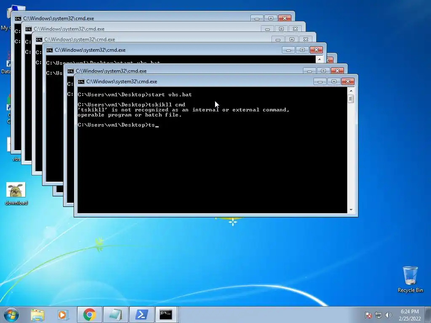Click the front cmd window's scroll up arrow
Viewport: 431px width, 323px height.
(351, 91)
